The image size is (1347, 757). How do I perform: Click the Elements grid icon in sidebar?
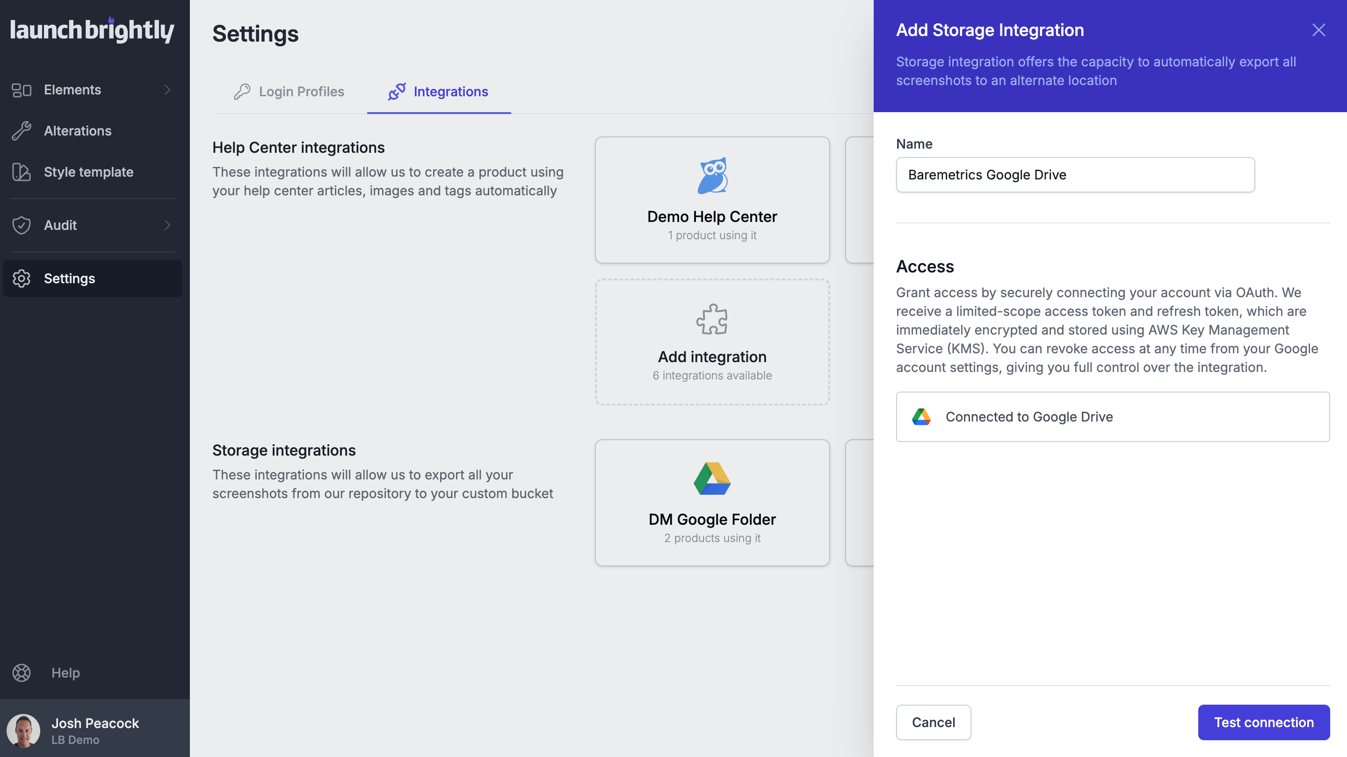click(22, 90)
